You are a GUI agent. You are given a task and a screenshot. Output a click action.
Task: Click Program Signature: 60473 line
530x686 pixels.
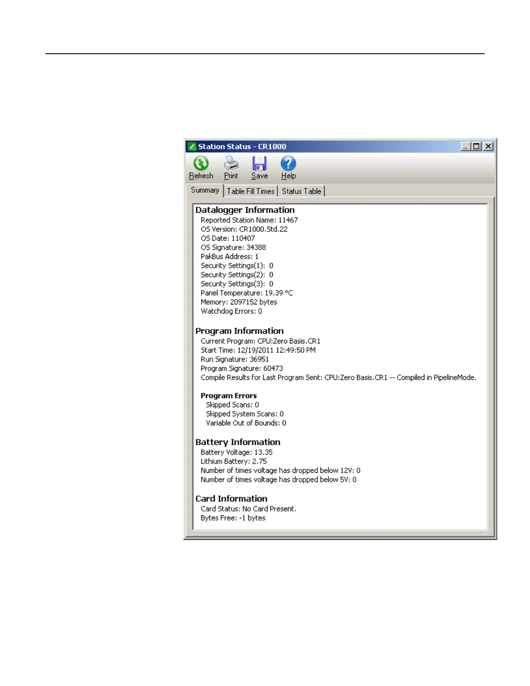point(242,368)
